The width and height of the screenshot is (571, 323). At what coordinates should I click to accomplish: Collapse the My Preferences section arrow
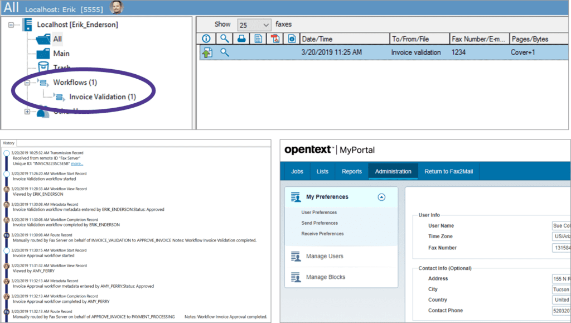[380, 196]
